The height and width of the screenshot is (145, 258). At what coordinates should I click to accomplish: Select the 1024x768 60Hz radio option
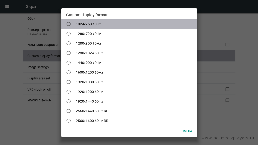129,24
